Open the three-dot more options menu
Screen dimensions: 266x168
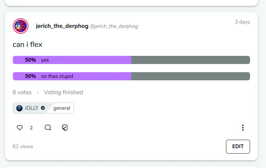point(243,128)
